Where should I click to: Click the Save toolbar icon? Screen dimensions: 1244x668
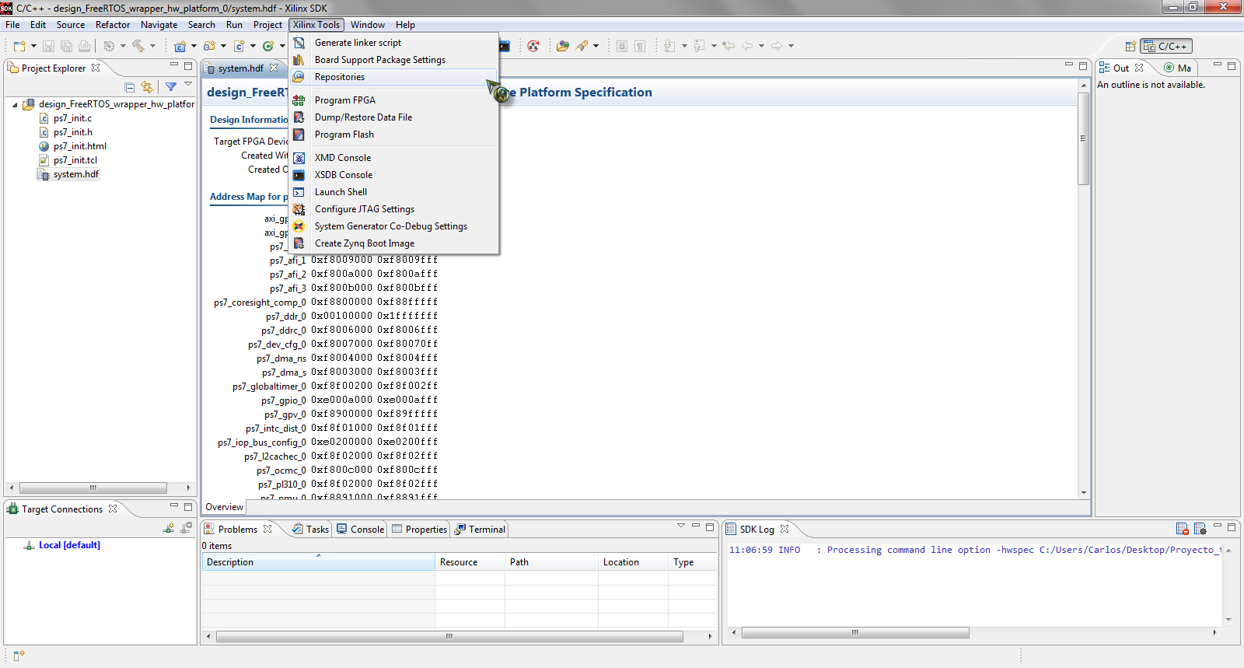point(48,46)
